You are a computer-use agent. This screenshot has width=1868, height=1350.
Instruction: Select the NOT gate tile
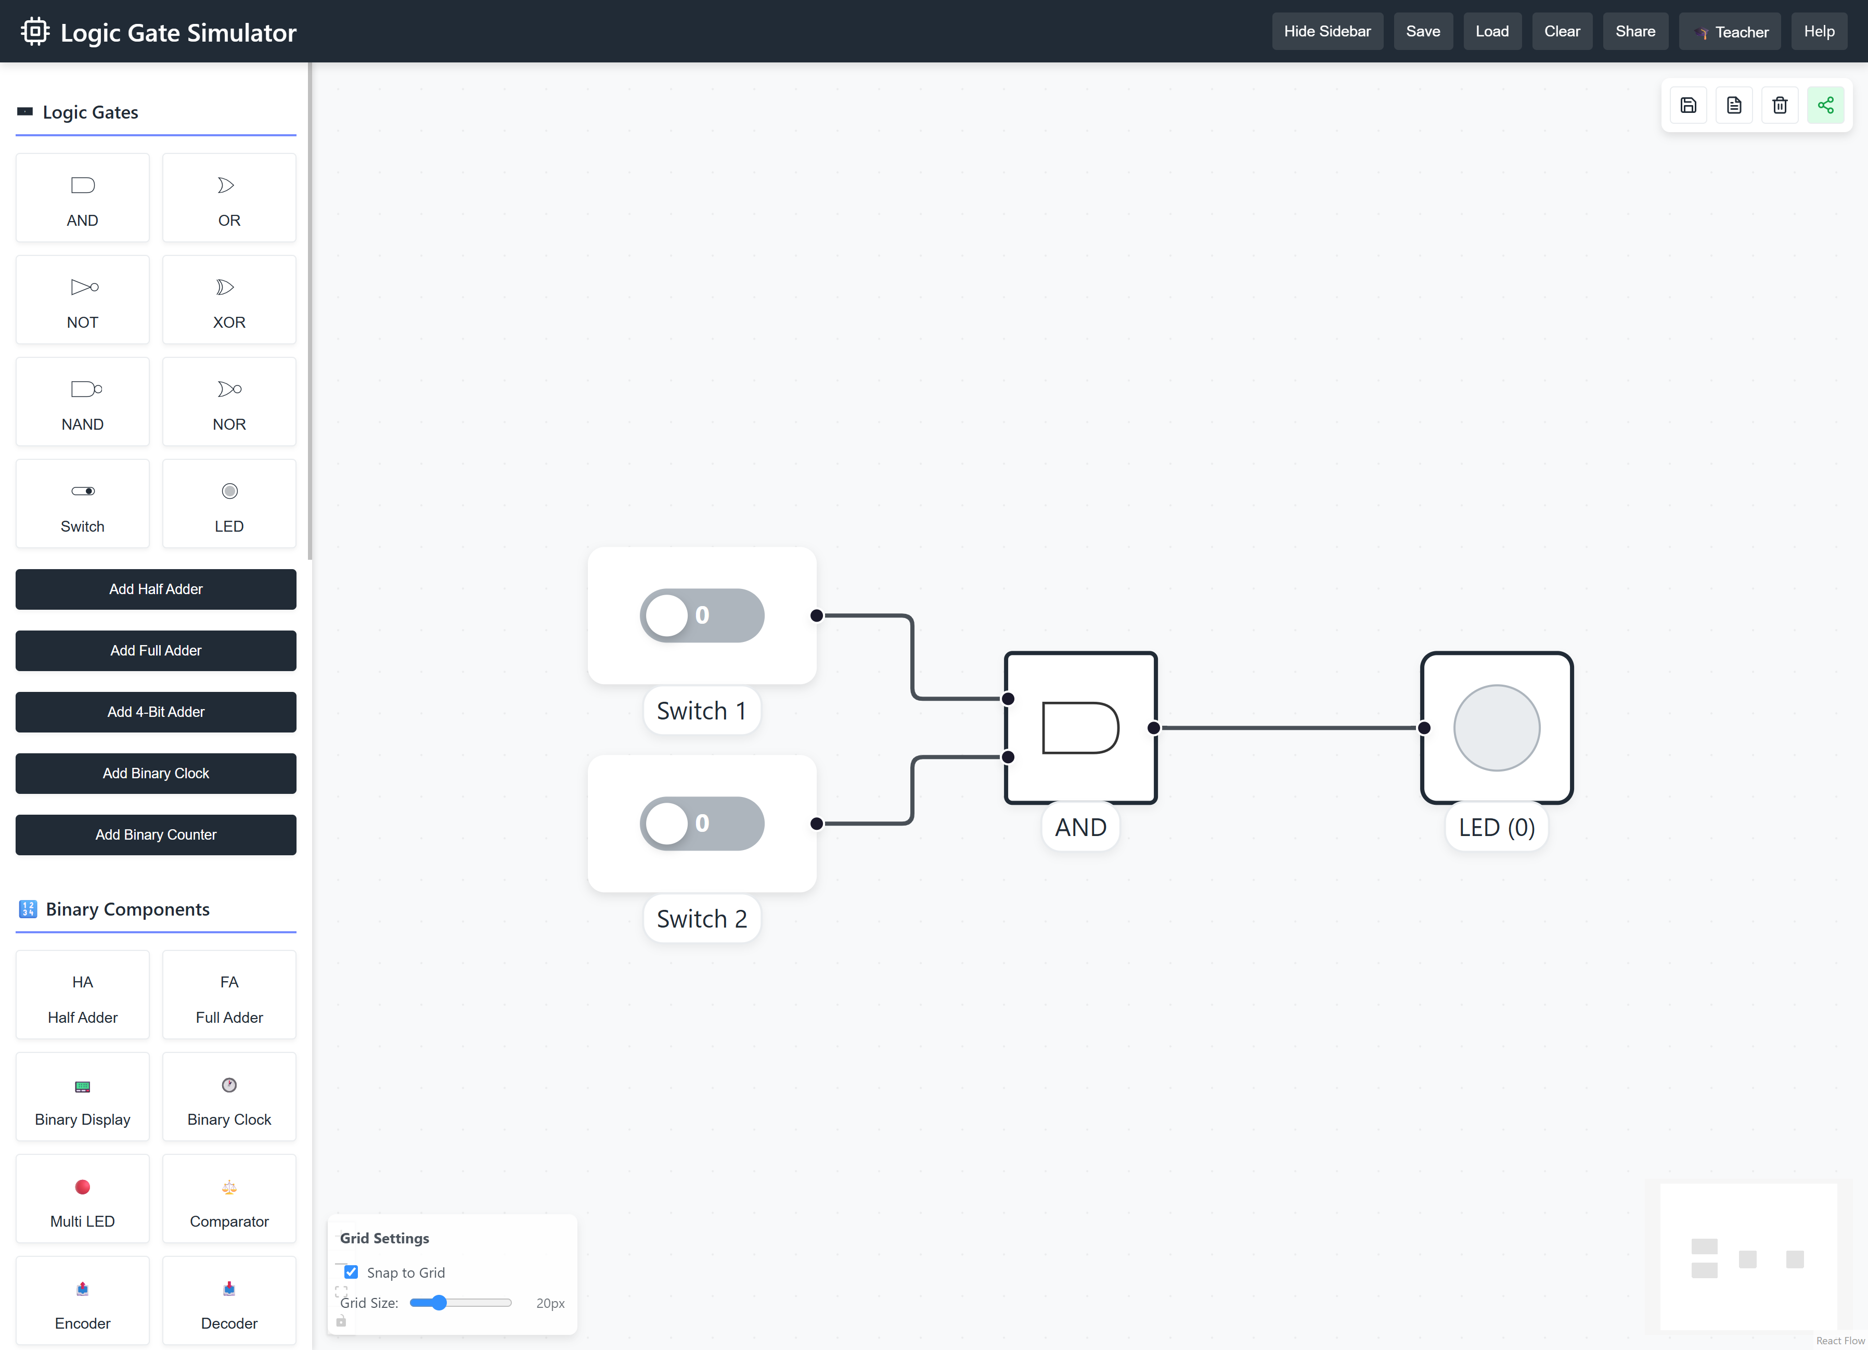pos(82,301)
